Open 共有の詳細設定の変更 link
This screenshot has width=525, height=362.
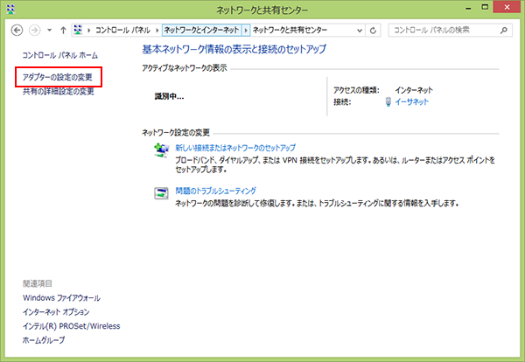59,91
